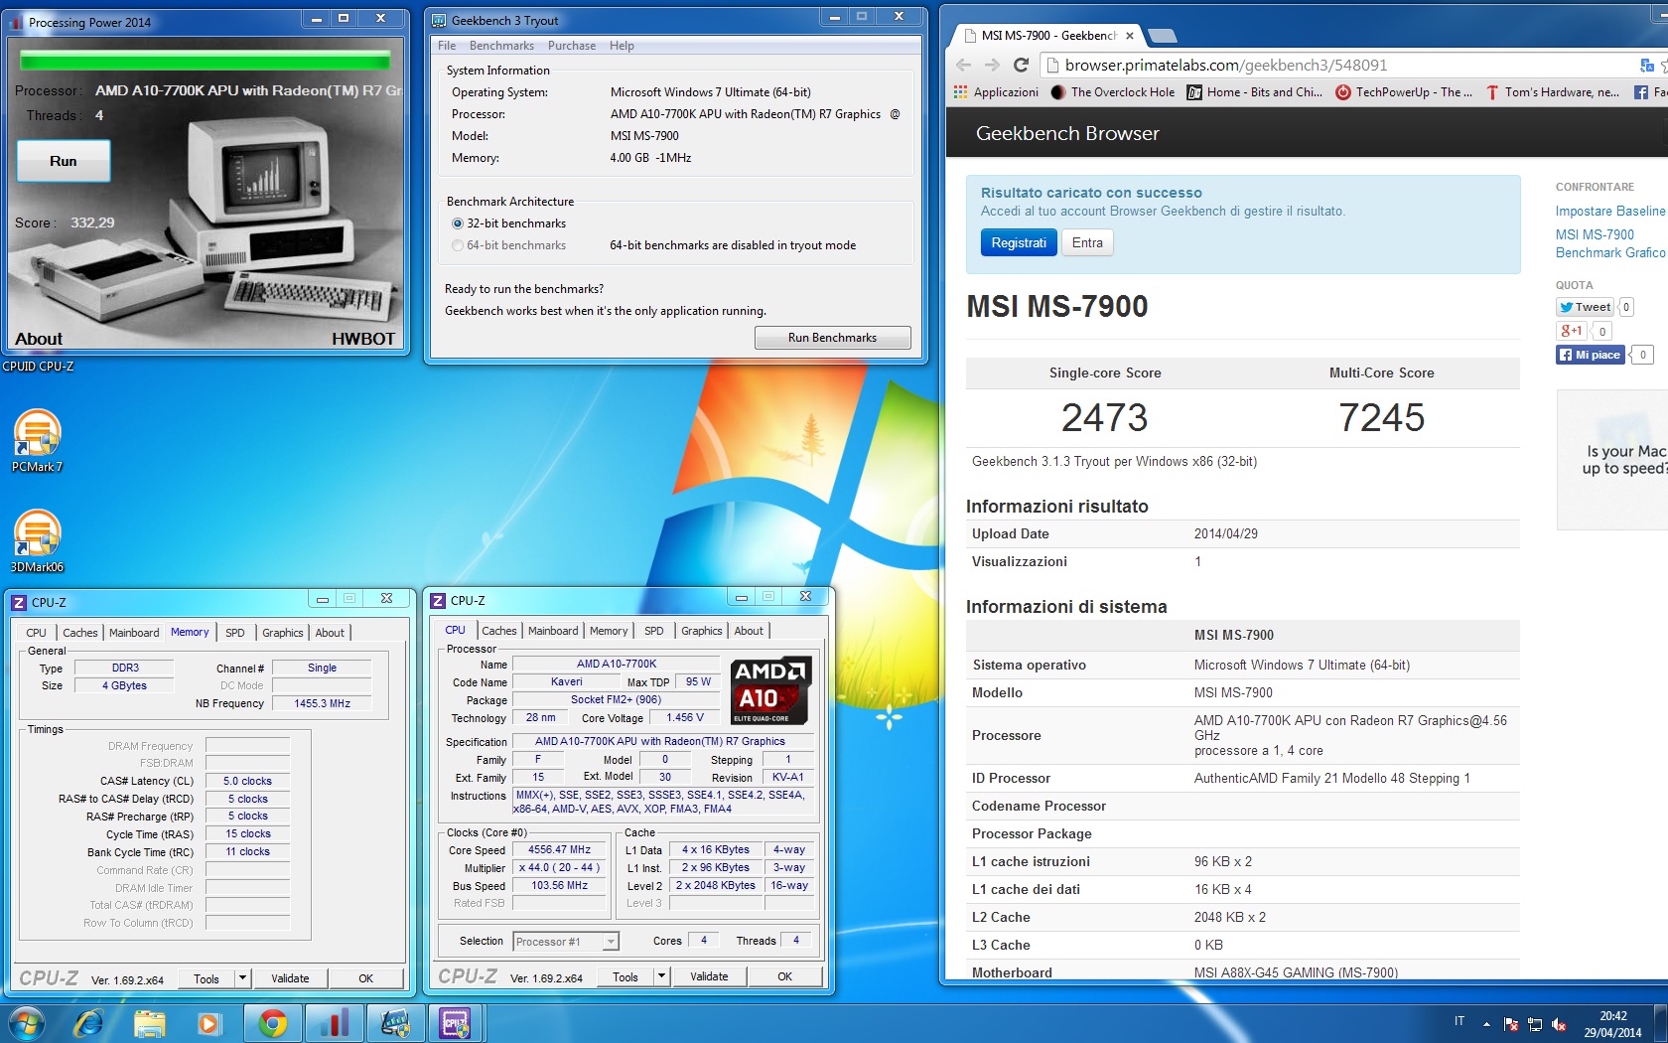Image resolution: width=1668 pixels, height=1043 pixels.
Task: Click the network tray icon
Action: point(1535,1024)
